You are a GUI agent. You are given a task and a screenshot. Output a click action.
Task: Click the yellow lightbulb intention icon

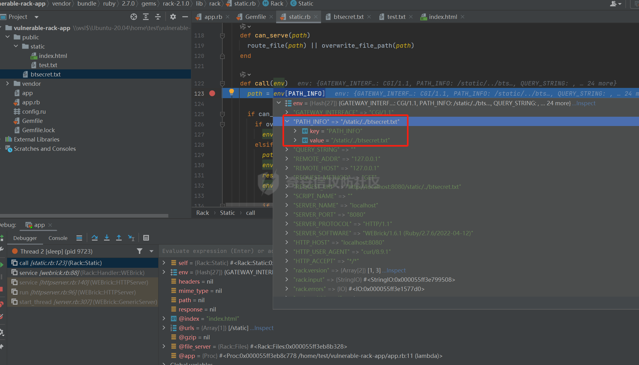pyautogui.click(x=231, y=92)
